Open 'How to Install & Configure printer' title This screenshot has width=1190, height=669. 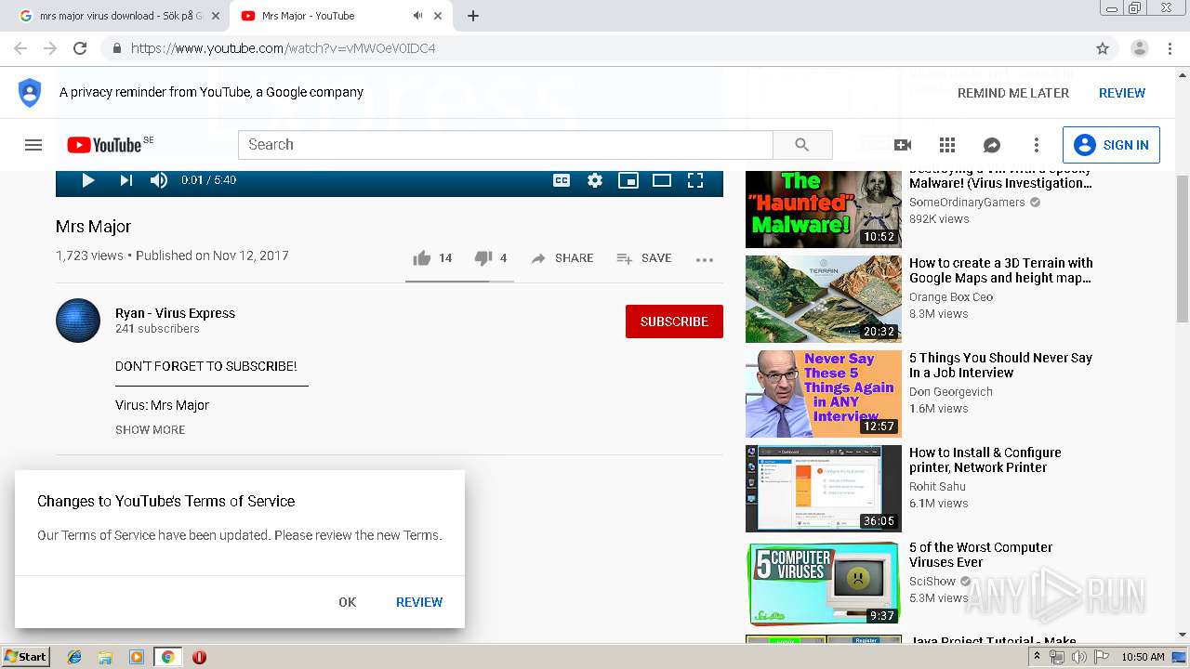coord(985,460)
